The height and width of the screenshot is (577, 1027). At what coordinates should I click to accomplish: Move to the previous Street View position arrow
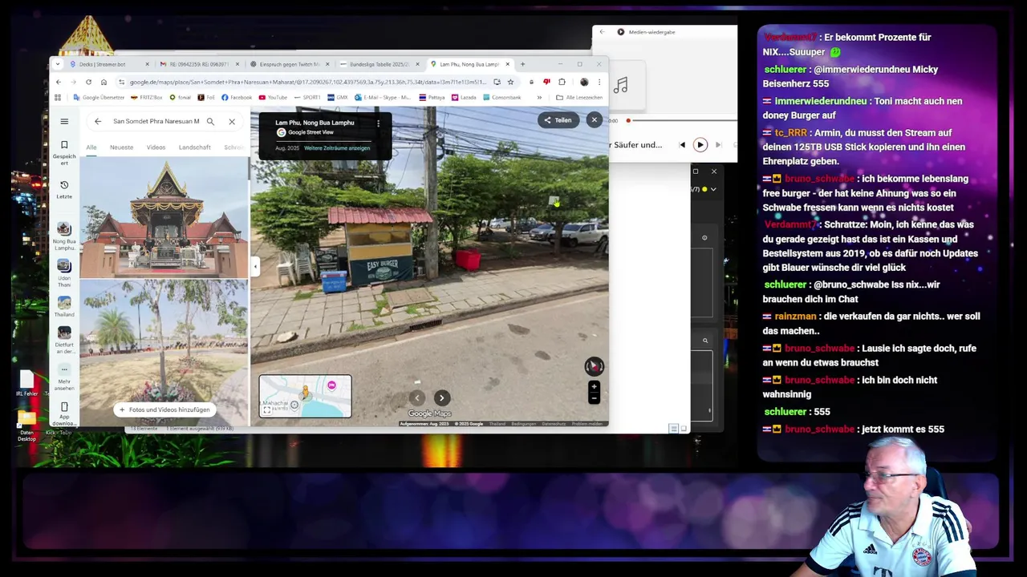click(x=416, y=397)
